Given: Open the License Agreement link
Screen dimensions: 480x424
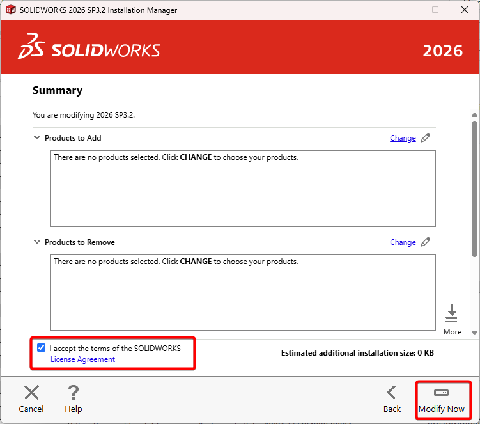Looking at the screenshot, I should tap(82, 359).
